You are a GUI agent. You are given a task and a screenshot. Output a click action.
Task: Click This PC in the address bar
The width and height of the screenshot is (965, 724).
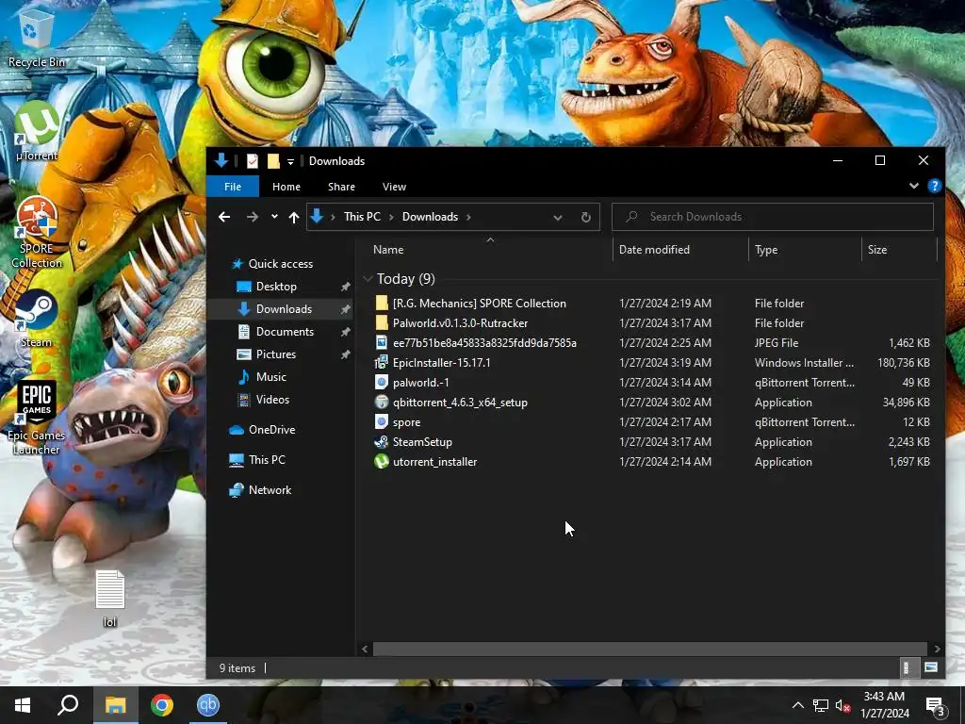pyautogui.click(x=362, y=217)
